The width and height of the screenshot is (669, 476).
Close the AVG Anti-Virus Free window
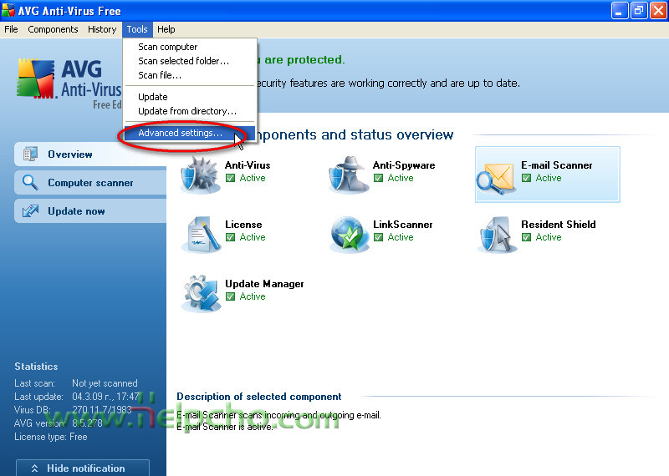[658, 11]
